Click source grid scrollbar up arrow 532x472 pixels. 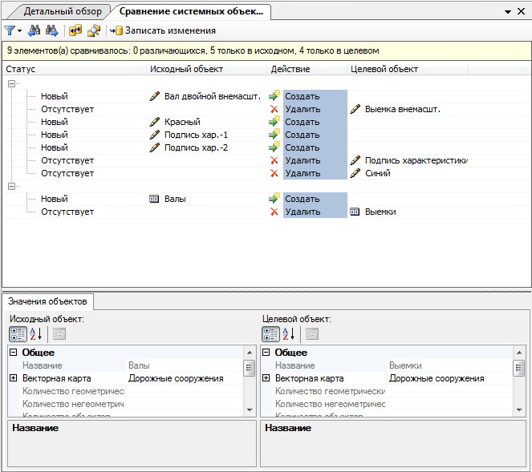(250, 353)
